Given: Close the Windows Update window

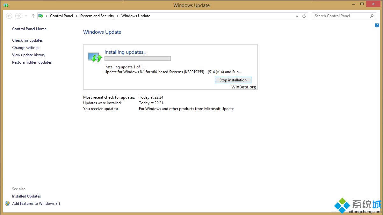Looking at the screenshot, I should [x=374, y=4].
